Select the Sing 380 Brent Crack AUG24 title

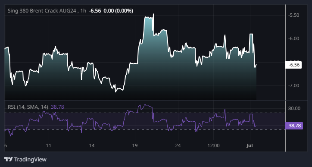coord(42,11)
